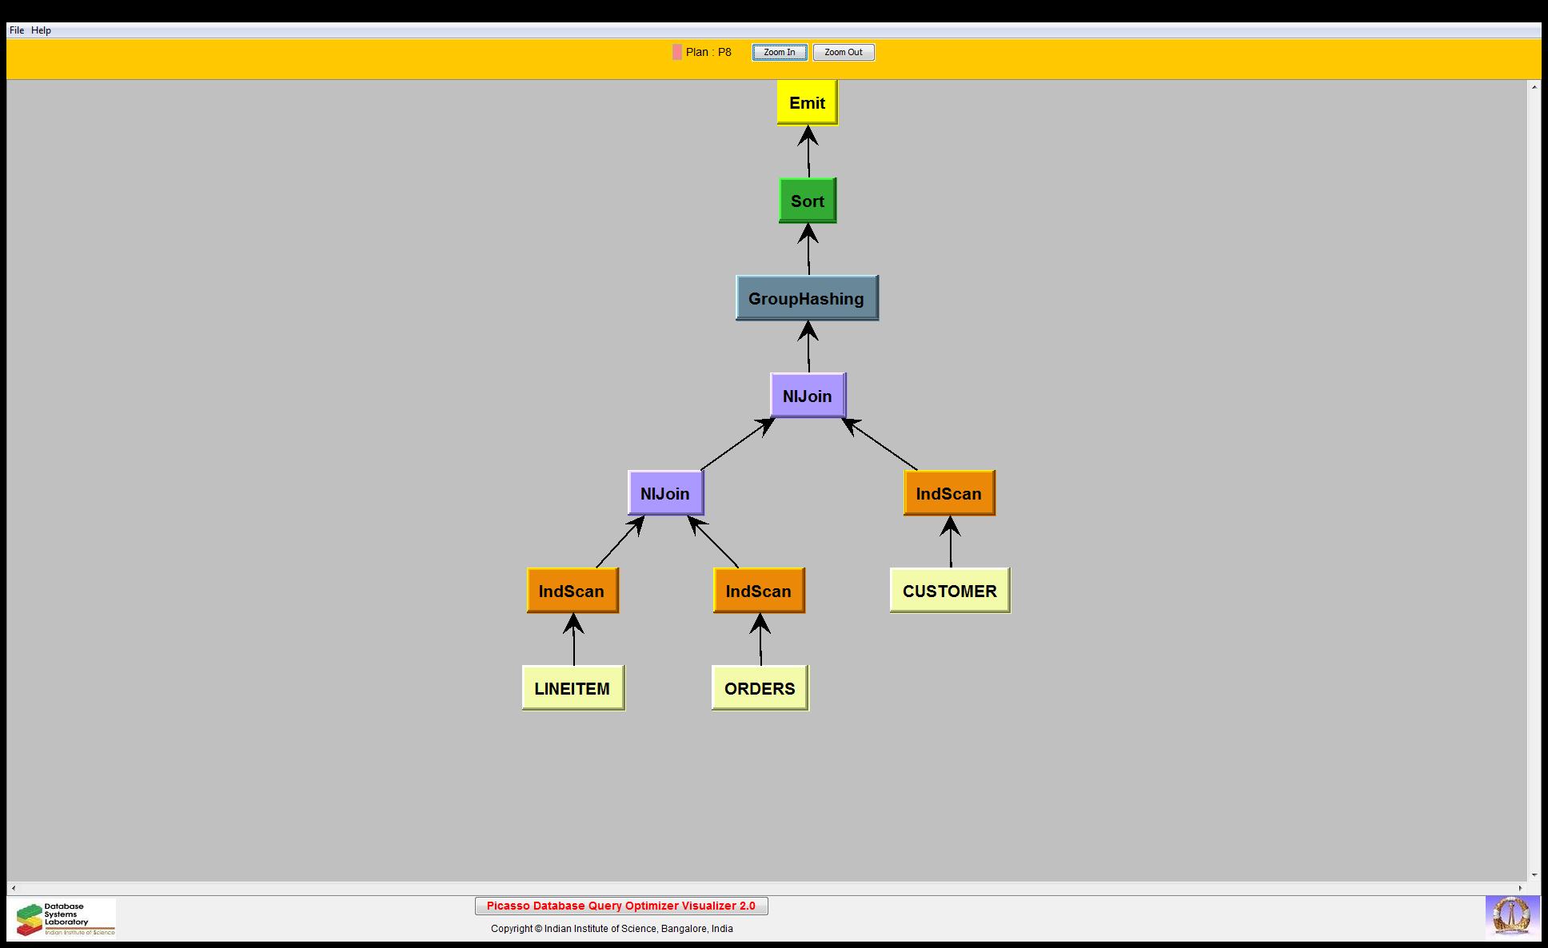Click IndScan node above LINEITEM
This screenshot has height=948, width=1548.
click(x=572, y=591)
